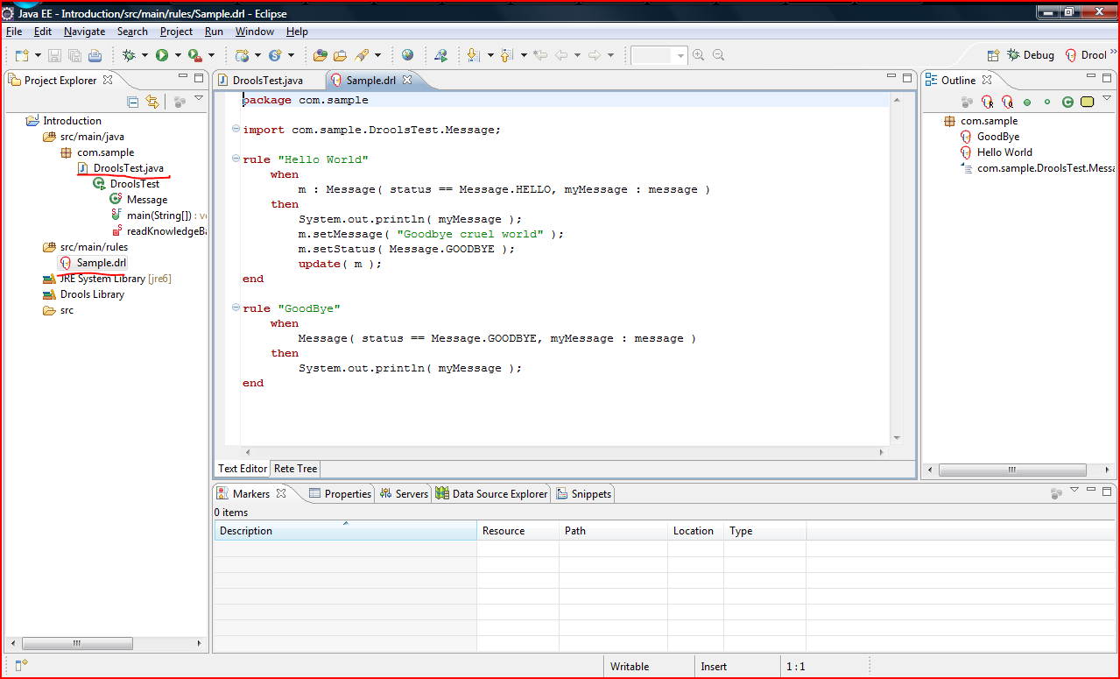Click the Zoom In magnifier icon
1120x679 pixels.
(x=698, y=55)
